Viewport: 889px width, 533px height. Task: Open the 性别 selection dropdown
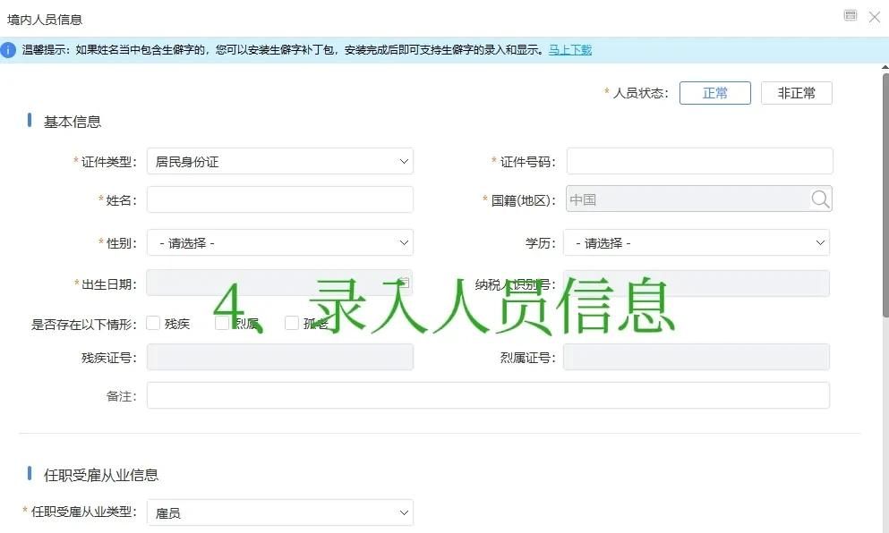click(280, 241)
